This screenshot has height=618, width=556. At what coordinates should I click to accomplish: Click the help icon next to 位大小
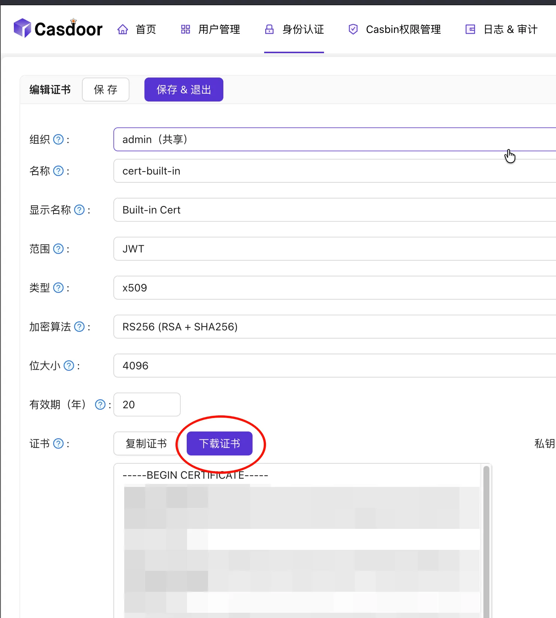click(x=69, y=366)
